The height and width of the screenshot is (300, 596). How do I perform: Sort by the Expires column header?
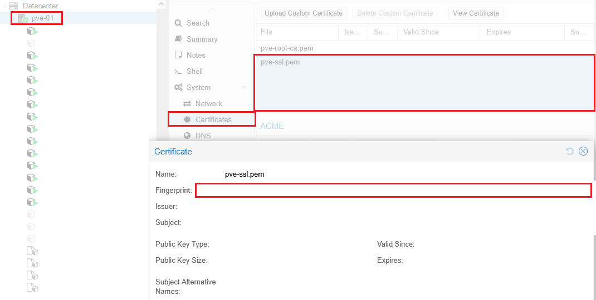(522, 32)
